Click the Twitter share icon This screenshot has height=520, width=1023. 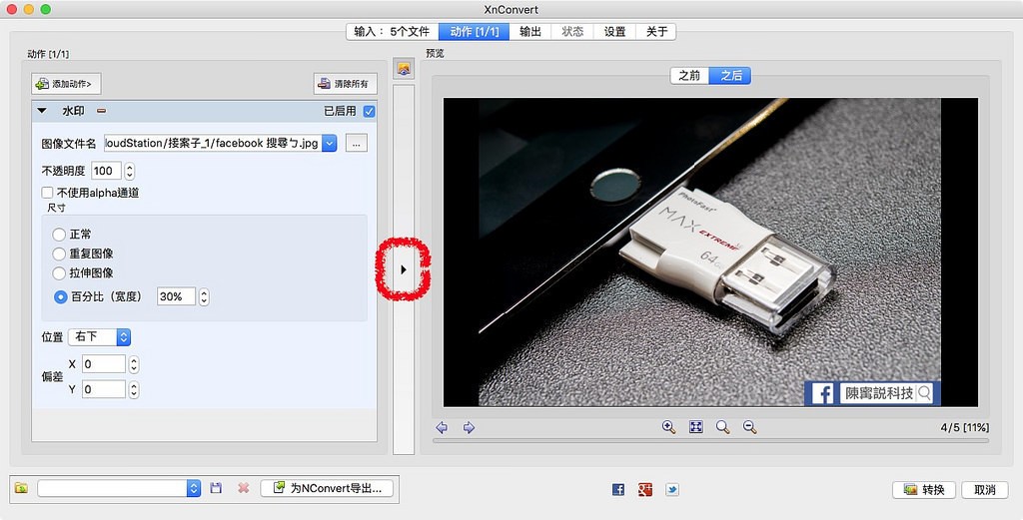pyautogui.click(x=672, y=489)
